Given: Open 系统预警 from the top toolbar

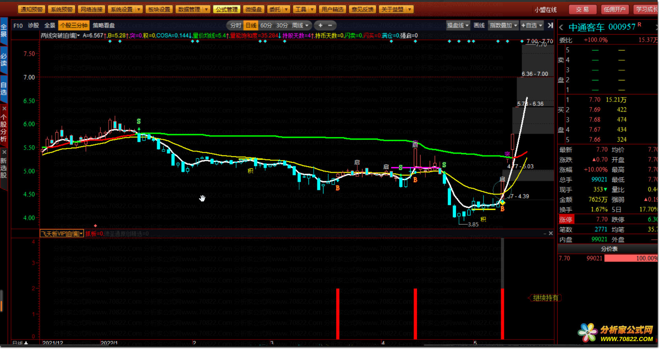Looking at the screenshot, I should tap(62, 9).
